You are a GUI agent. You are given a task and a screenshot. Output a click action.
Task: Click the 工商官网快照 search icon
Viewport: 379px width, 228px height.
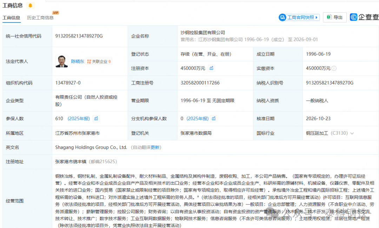click(282, 18)
